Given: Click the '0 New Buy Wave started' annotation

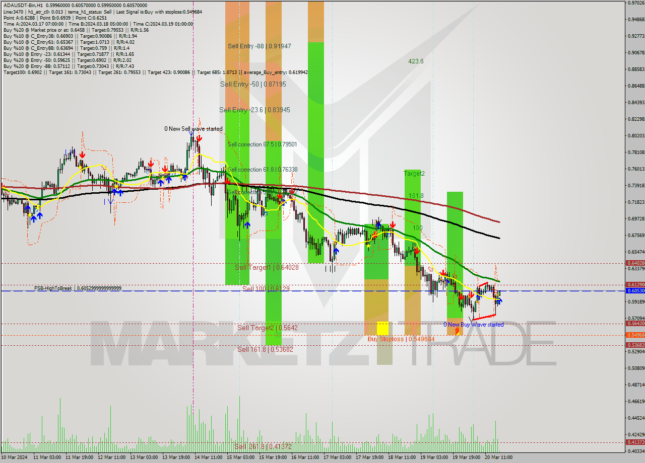Looking at the screenshot, I should point(473,325).
